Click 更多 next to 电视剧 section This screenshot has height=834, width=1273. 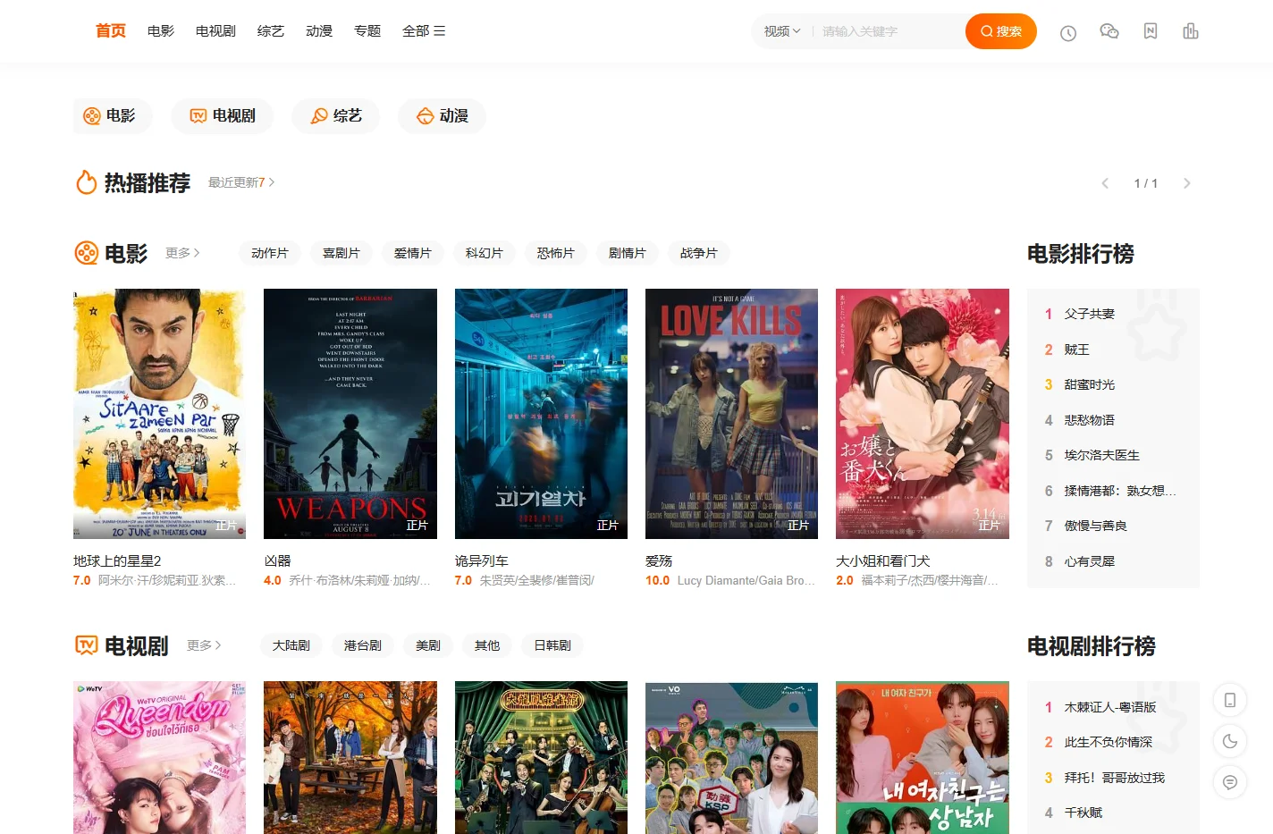[204, 645]
